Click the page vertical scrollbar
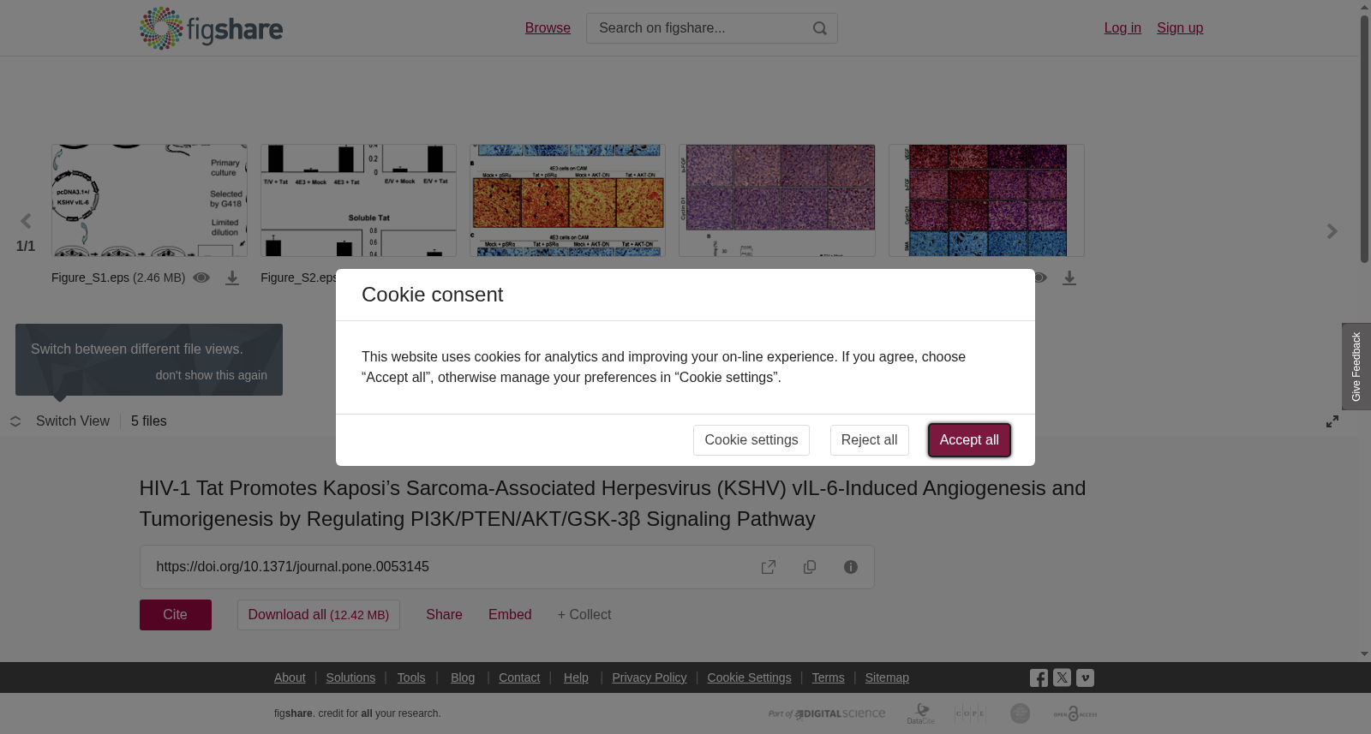 point(1364,137)
